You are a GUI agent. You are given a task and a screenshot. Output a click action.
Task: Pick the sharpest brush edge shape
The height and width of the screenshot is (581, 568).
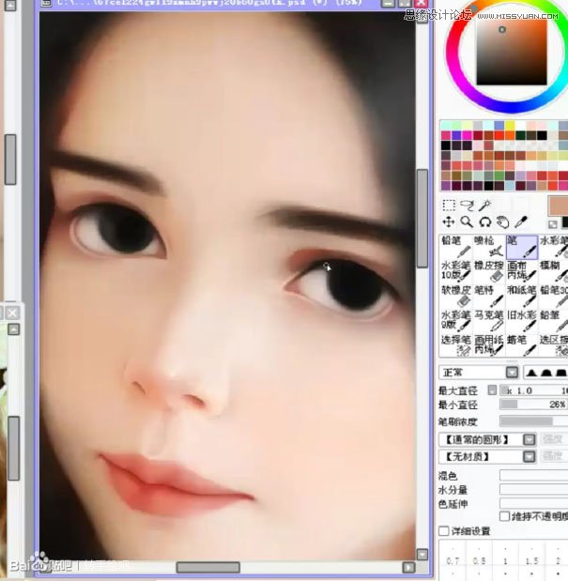coord(531,373)
